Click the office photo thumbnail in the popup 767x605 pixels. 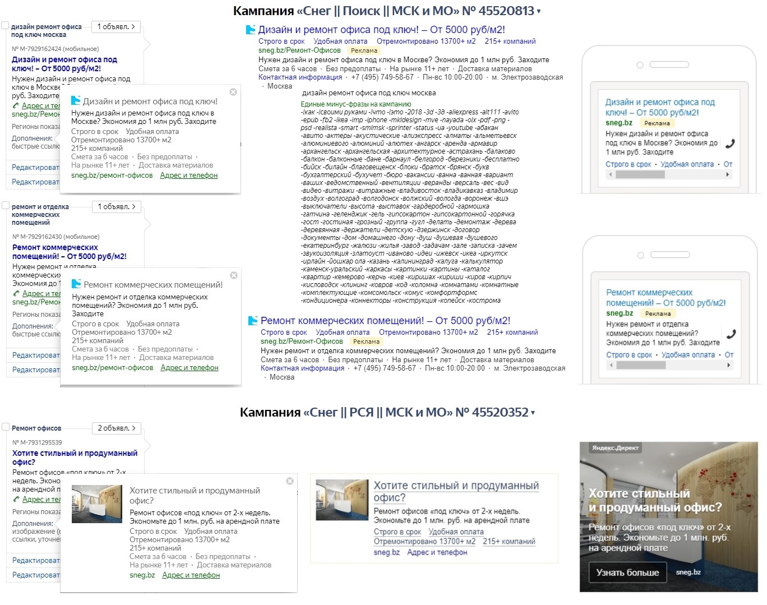[x=97, y=504]
